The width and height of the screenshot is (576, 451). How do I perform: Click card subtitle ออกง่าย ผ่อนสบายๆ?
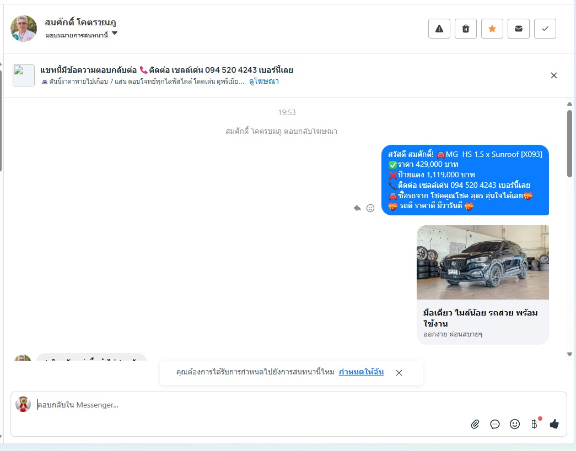pos(453,334)
